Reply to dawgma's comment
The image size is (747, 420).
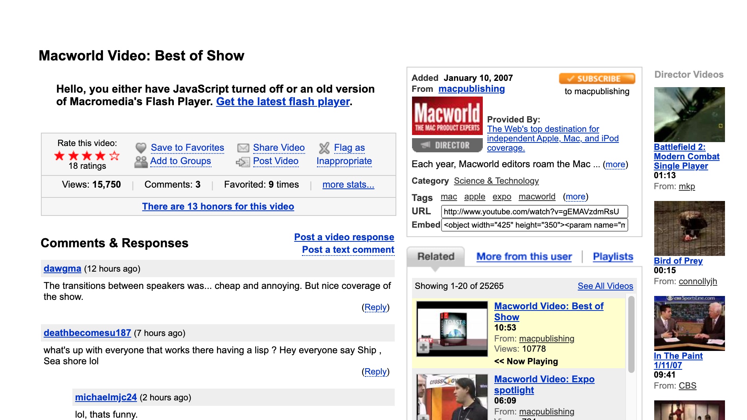click(375, 307)
